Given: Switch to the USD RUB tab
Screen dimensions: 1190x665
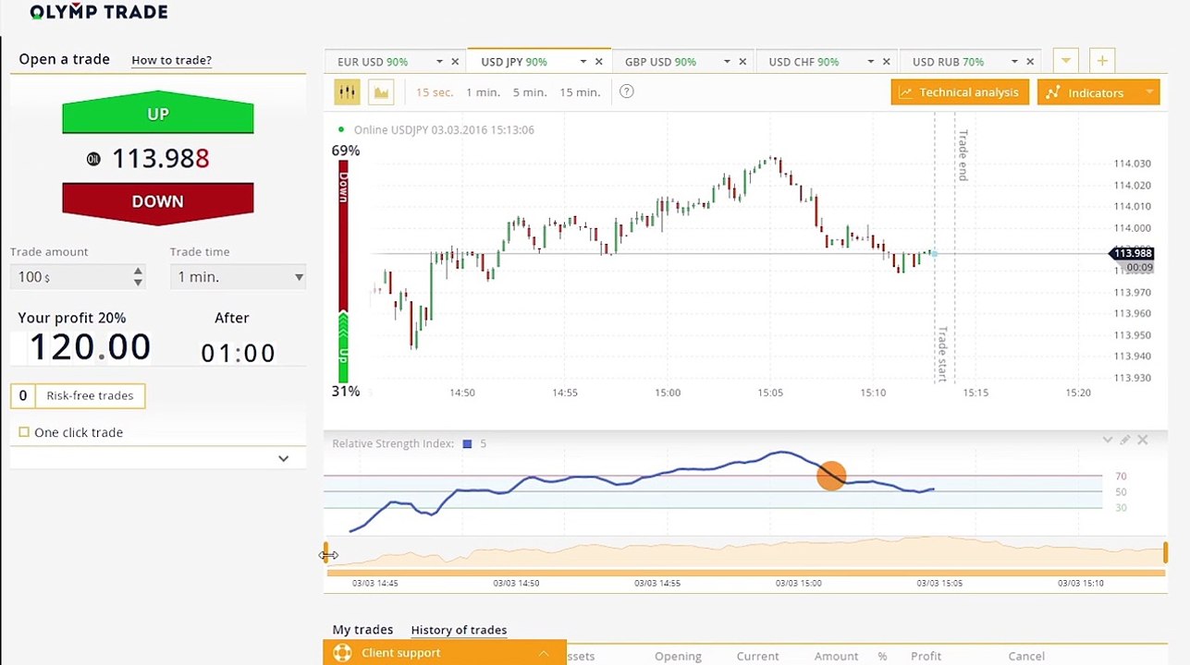Looking at the screenshot, I should pyautogui.click(x=948, y=62).
